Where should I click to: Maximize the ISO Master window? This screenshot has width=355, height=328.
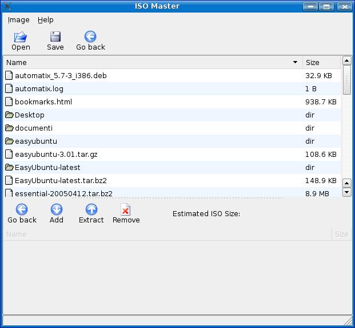click(x=326, y=6)
